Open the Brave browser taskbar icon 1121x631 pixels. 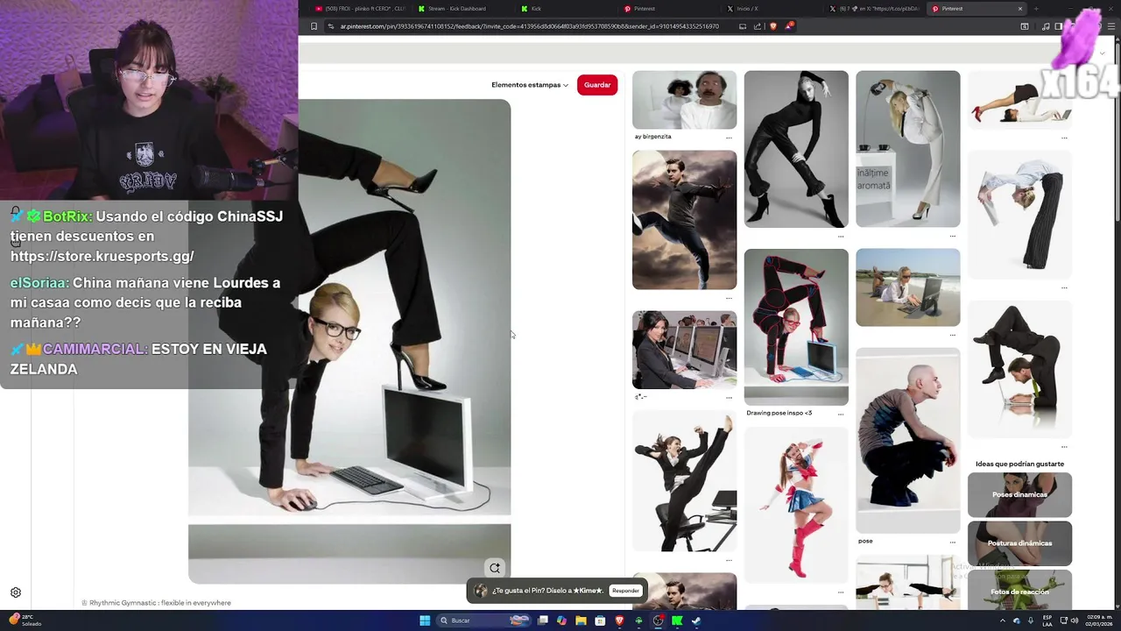tap(620, 620)
